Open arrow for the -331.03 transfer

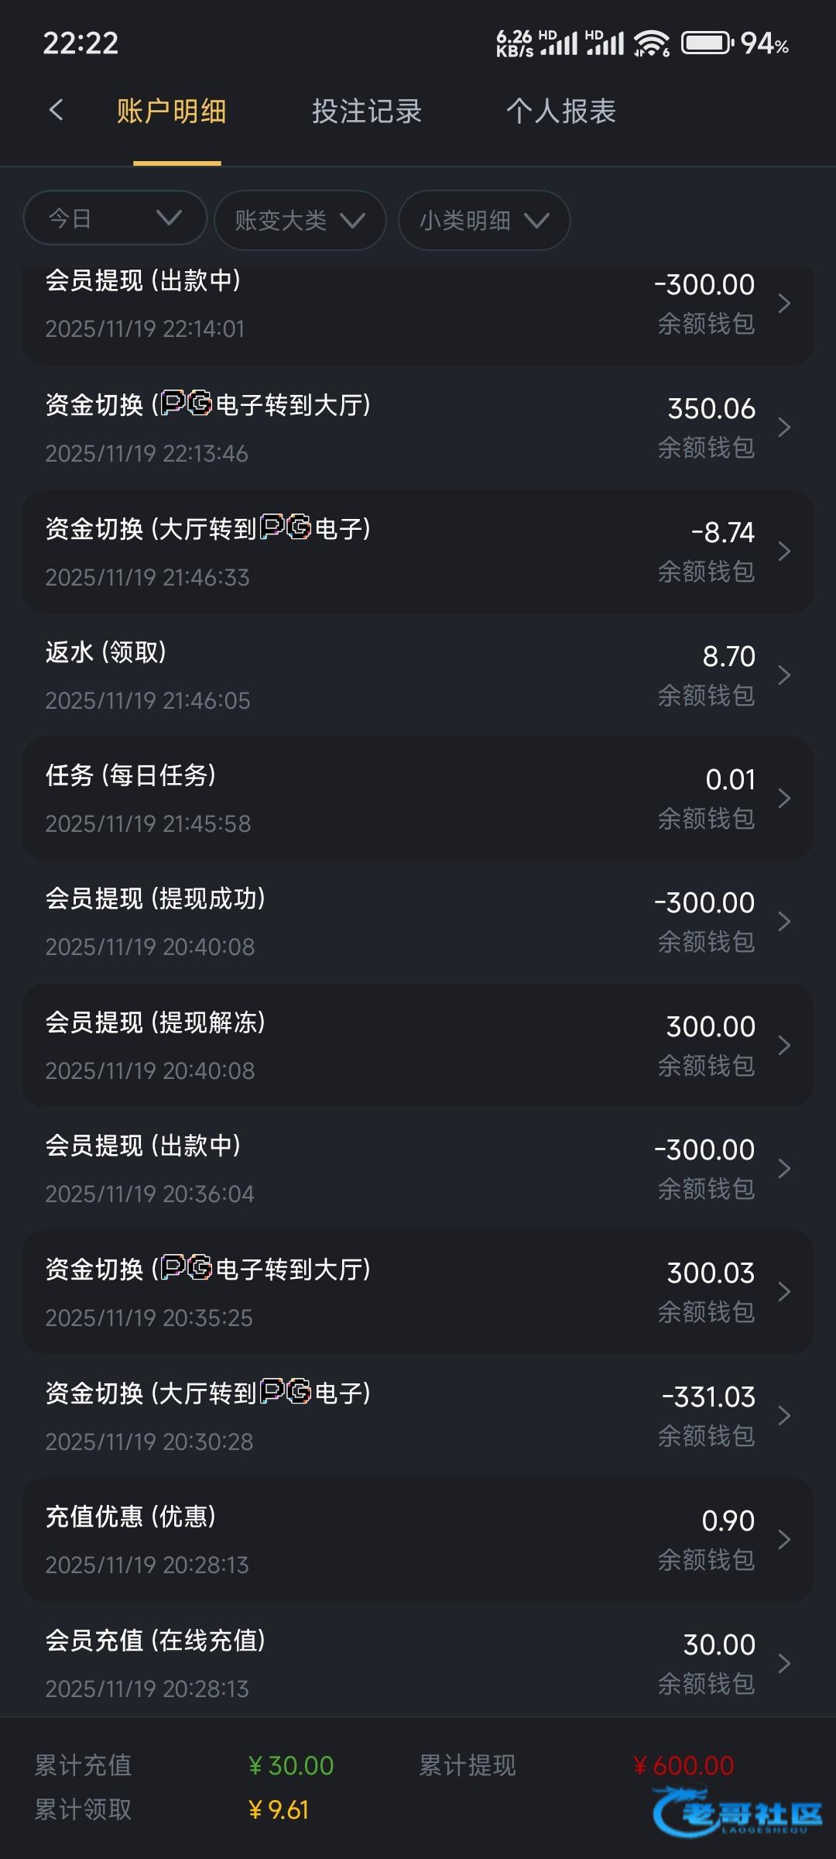point(783,1416)
